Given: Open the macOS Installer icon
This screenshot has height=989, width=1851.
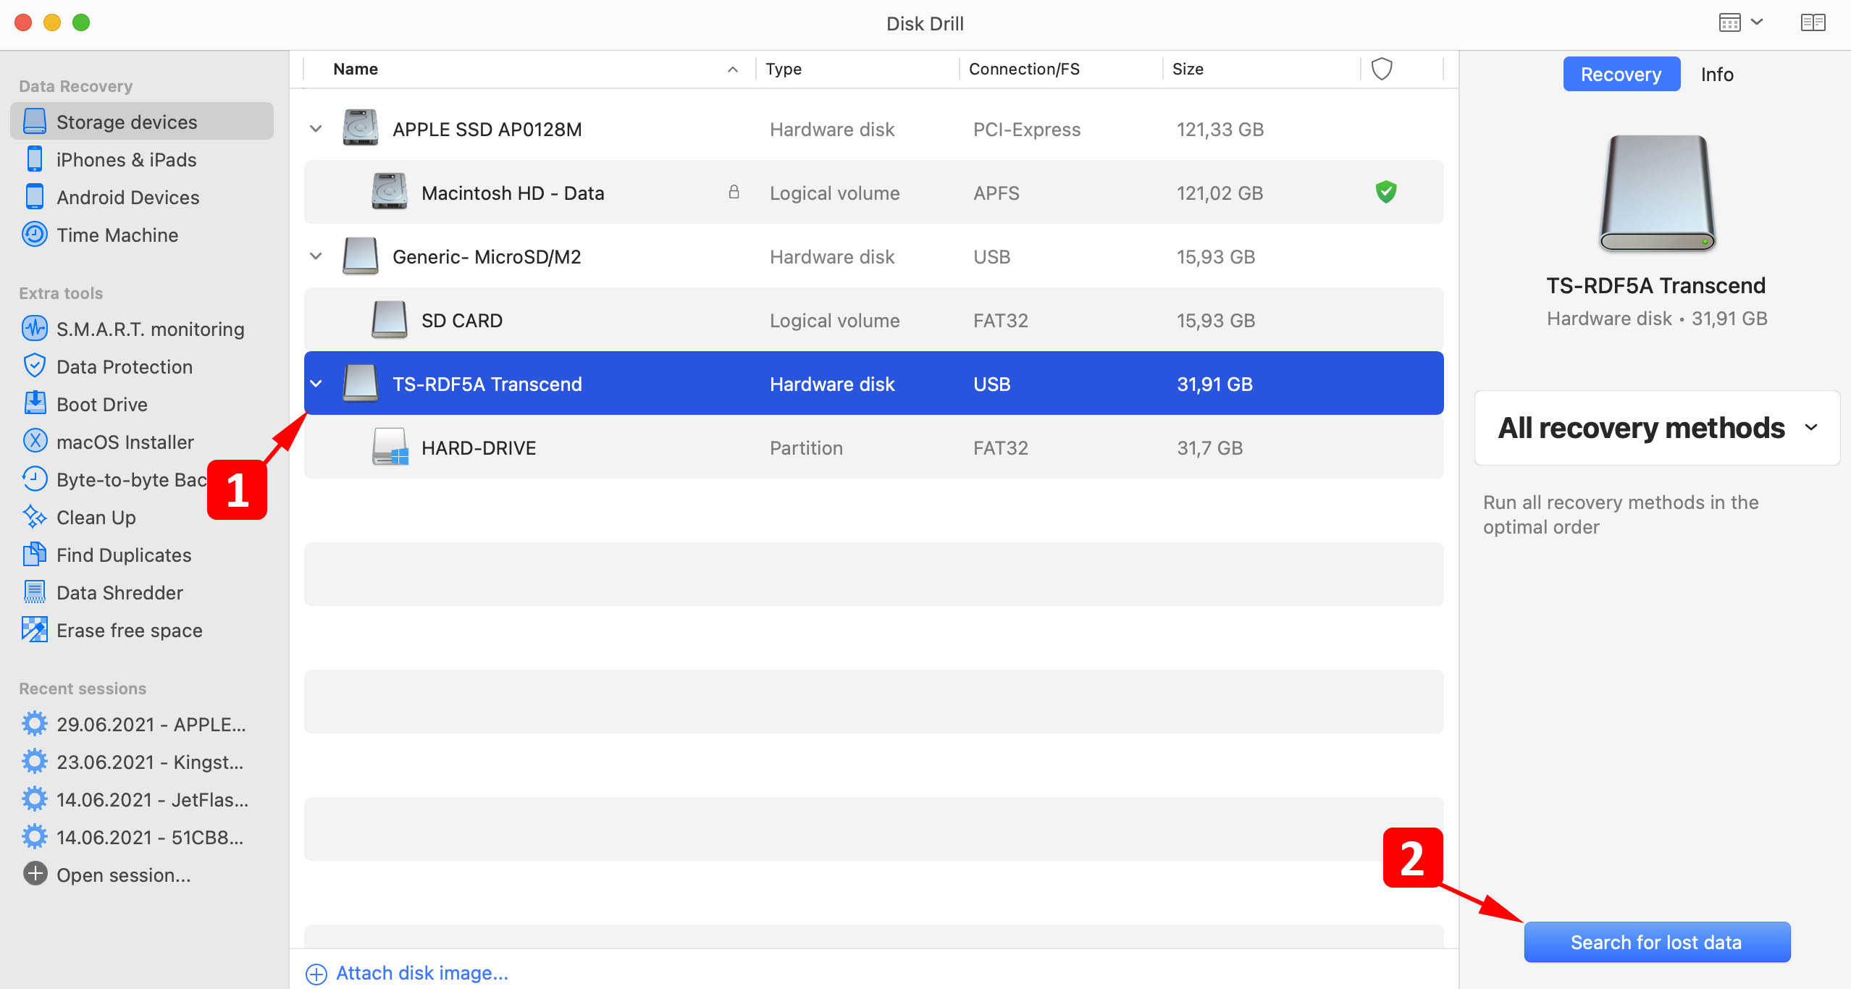Looking at the screenshot, I should [34, 442].
